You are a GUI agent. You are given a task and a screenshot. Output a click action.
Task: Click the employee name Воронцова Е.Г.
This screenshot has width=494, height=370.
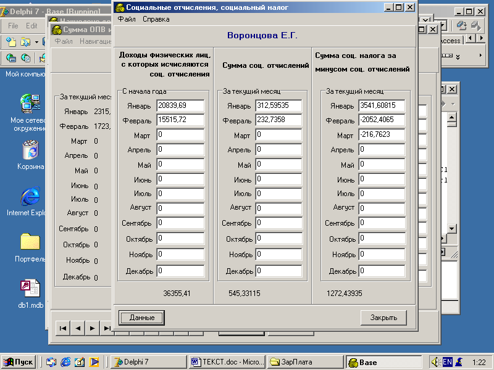tap(262, 36)
